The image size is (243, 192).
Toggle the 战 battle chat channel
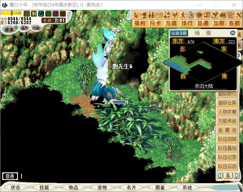[27, 14]
